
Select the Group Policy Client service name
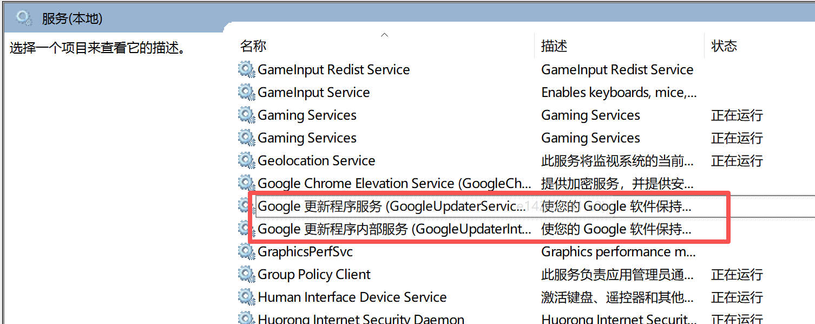pyautogui.click(x=314, y=274)
